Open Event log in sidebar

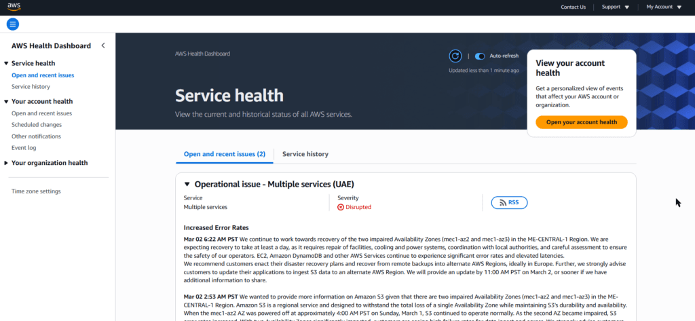pyautogui.click(x=24, y=148)
